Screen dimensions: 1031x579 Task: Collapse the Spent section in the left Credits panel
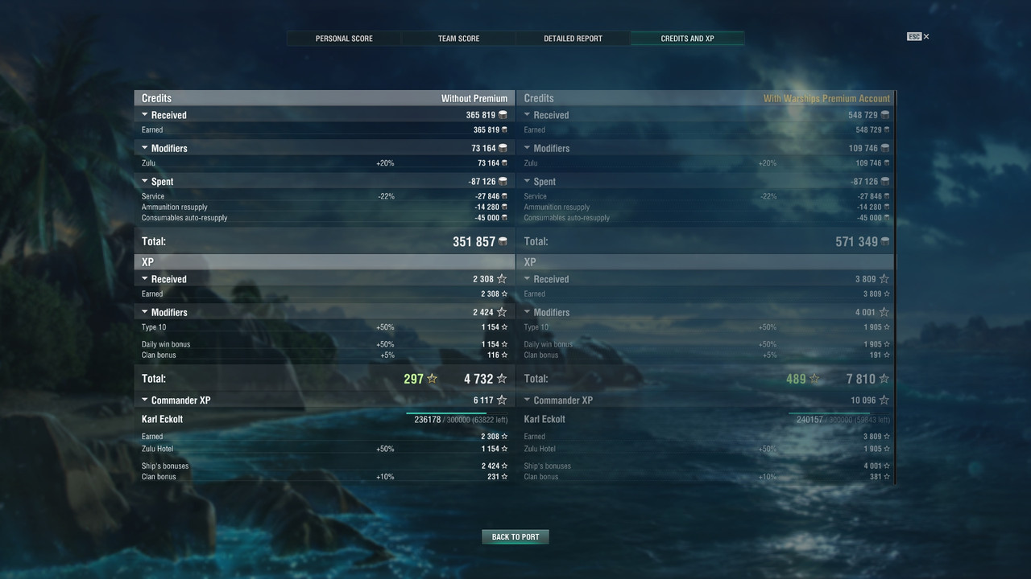(x=145, y=182)
